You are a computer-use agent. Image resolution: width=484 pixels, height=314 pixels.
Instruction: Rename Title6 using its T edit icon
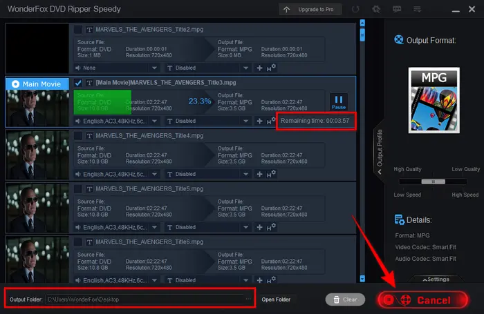pos(89,242)
